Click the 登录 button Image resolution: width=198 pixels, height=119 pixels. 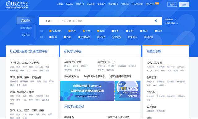172,5
